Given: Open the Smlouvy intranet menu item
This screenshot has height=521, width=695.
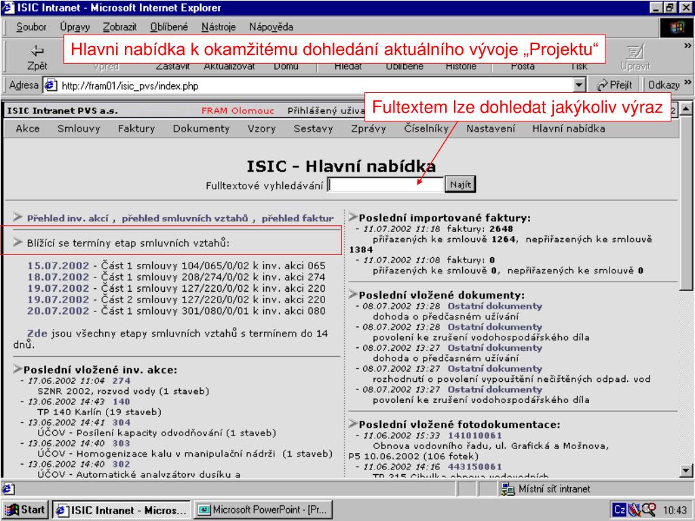Looking at the screenshot, I should click(79, 128).
